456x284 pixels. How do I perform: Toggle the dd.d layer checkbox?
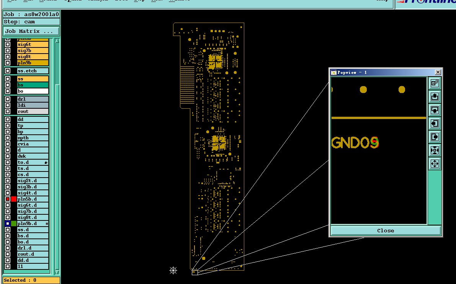pos(8,260)
